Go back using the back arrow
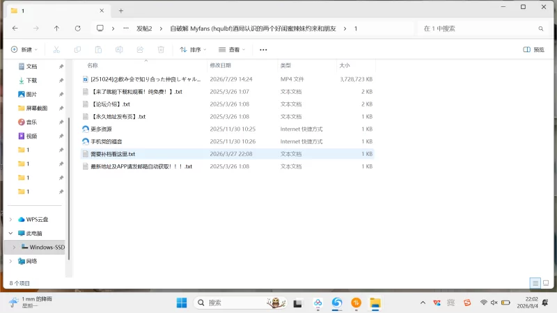The image size is (557, 313). 15,29
